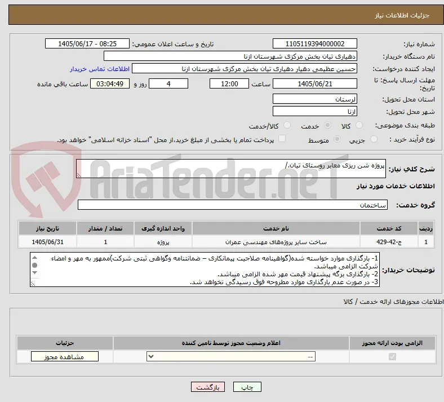Click the اطلاعات خدمات مورد نیاز heading
The width and height of the screenshot is (444, 402).
point(396,186)
